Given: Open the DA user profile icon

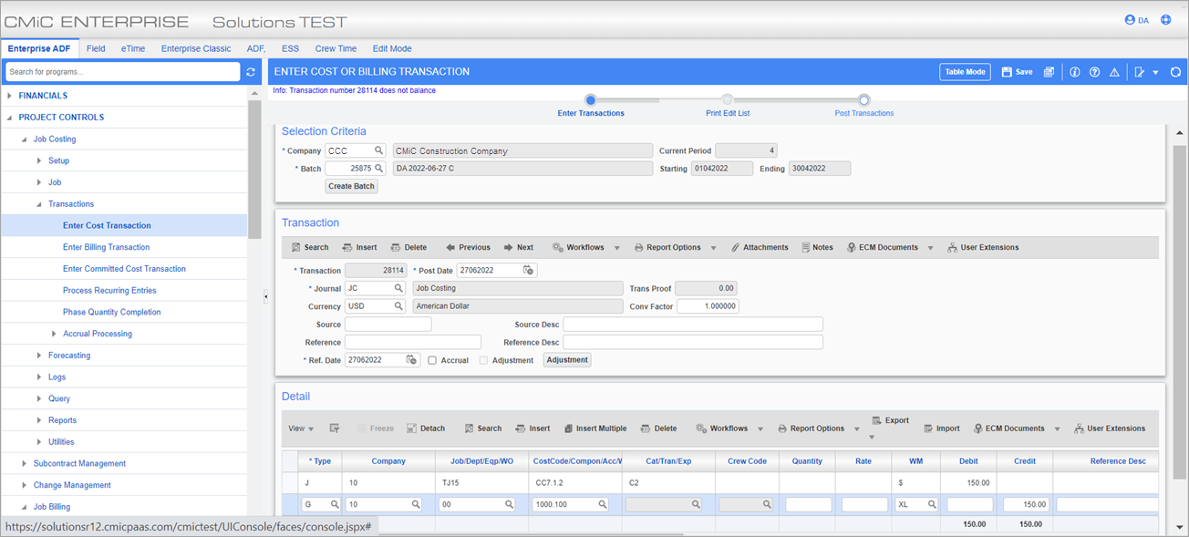Looking at the screenshot, I should click(1137, 20).
